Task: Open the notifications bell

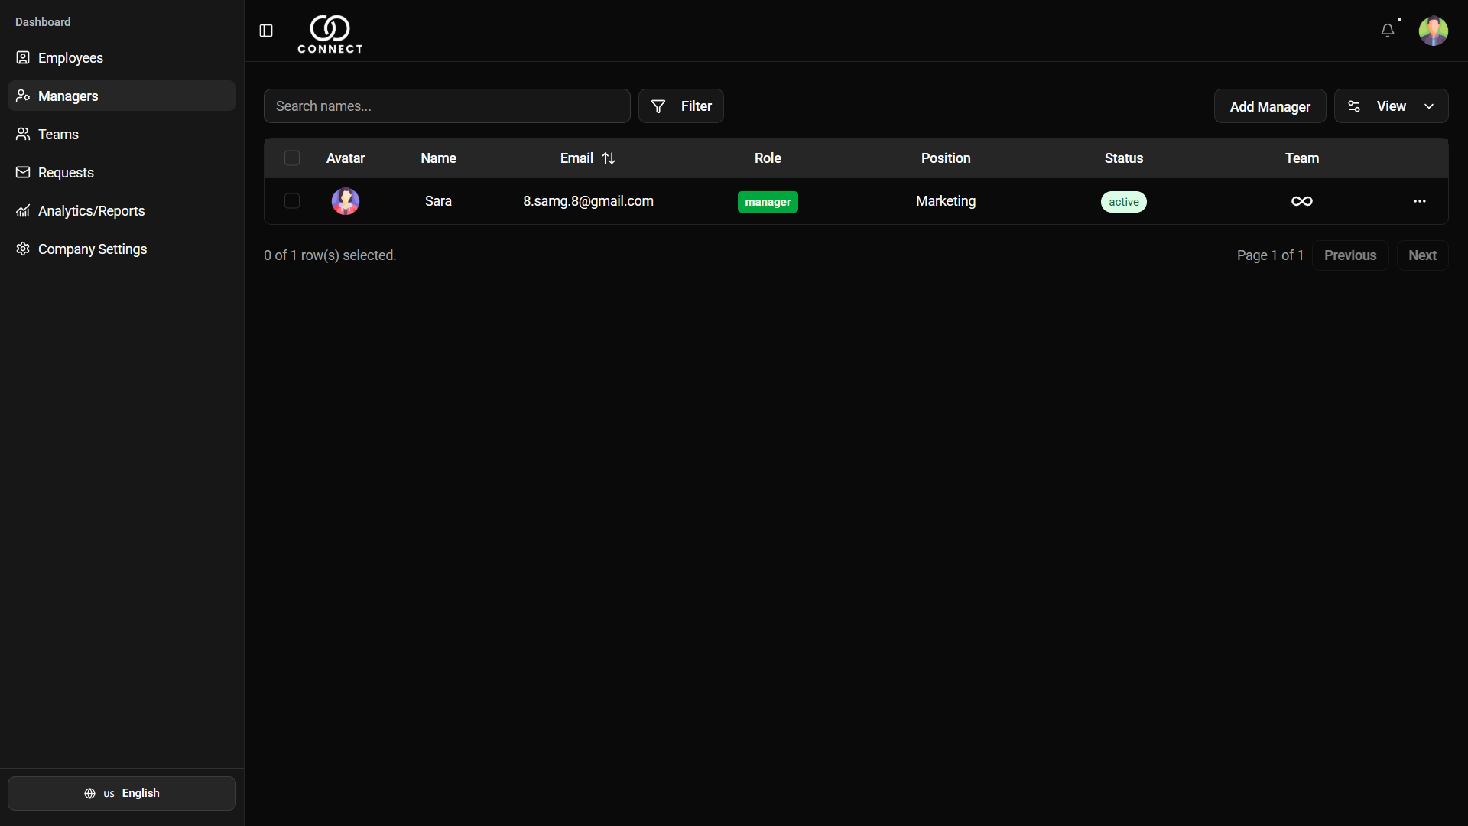Action: 1387,31
